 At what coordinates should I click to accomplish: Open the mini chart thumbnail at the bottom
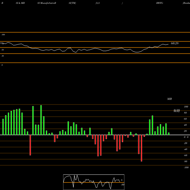94,182
